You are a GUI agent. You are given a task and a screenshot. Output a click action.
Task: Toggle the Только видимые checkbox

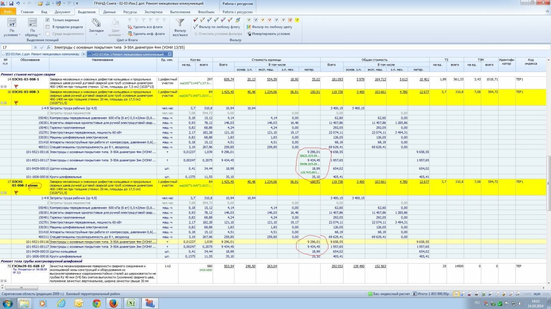tap(47, 20)
